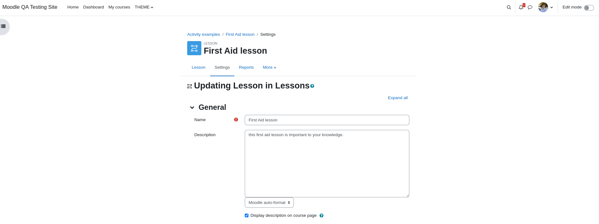Open the course index drawer icon
The height and width of the screenshot is (224, 599).
pyautogui.click(x=3, y=26)
